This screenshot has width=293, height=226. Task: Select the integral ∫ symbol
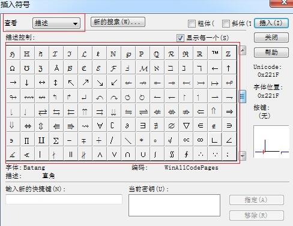[x=157, y=154]
